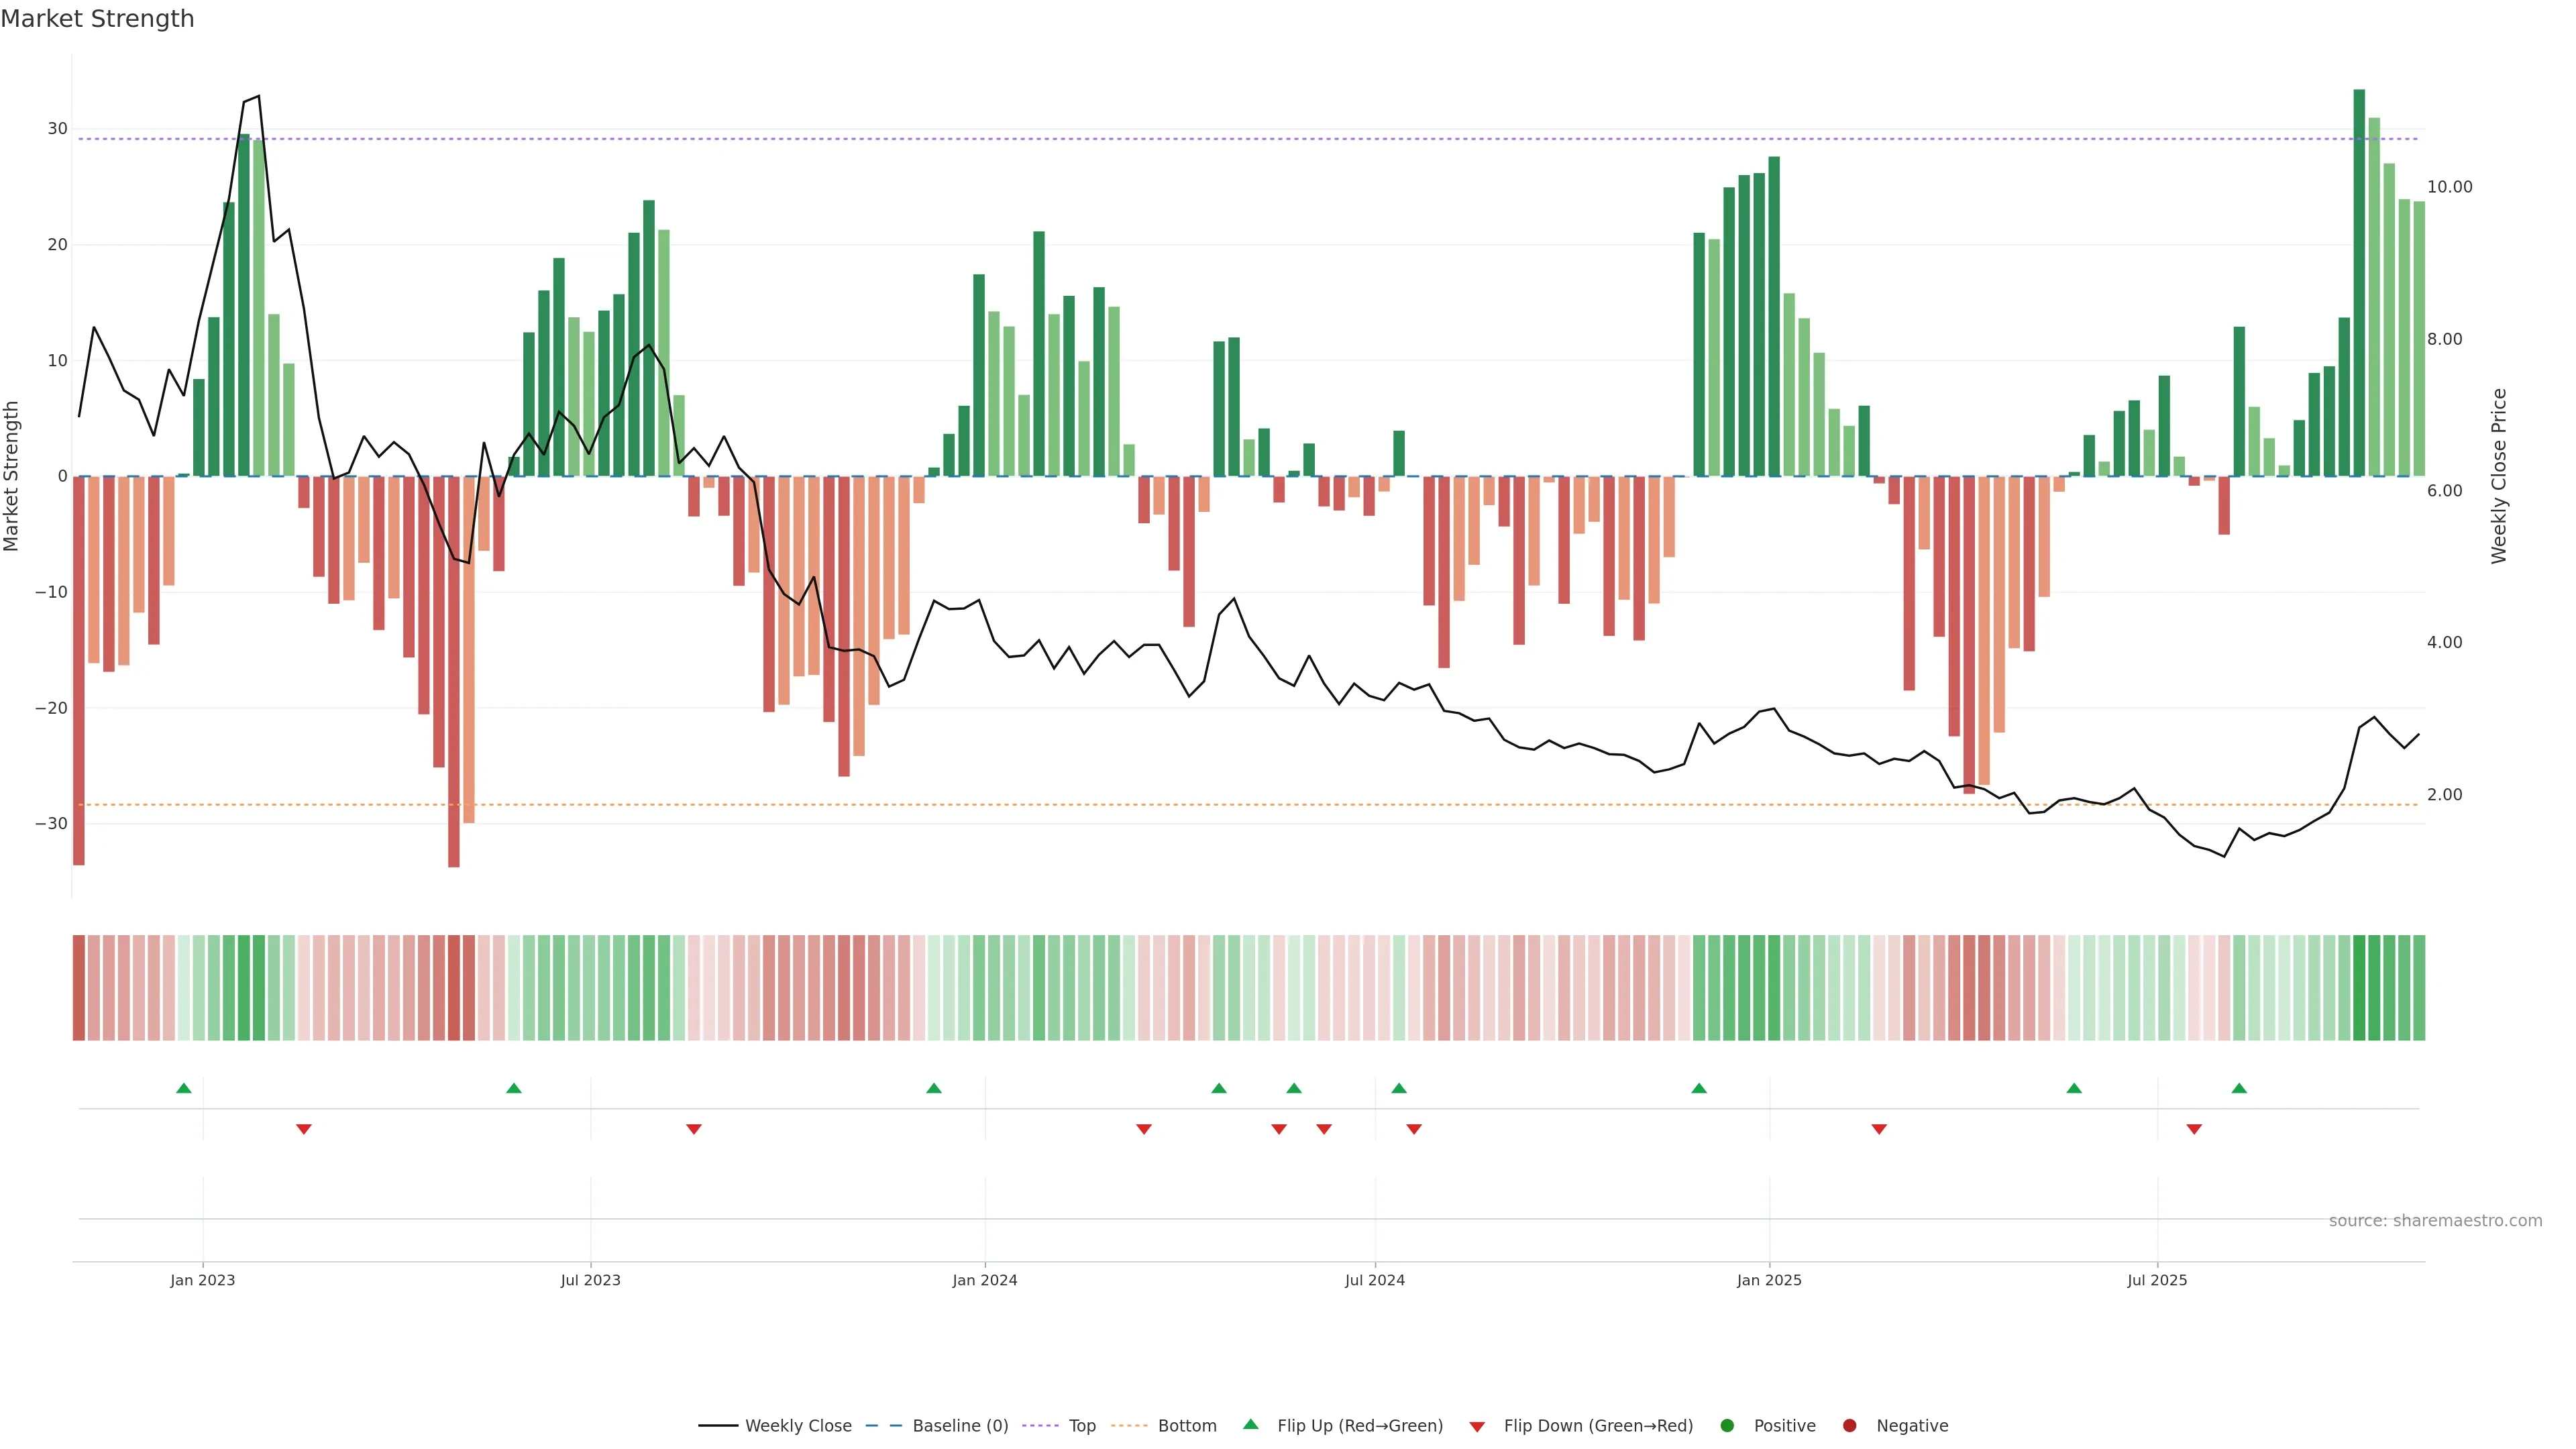Click the rightmost dark green heat strip cell
Screen dimensions: 2576x1449
click(x=2419, y=988)
